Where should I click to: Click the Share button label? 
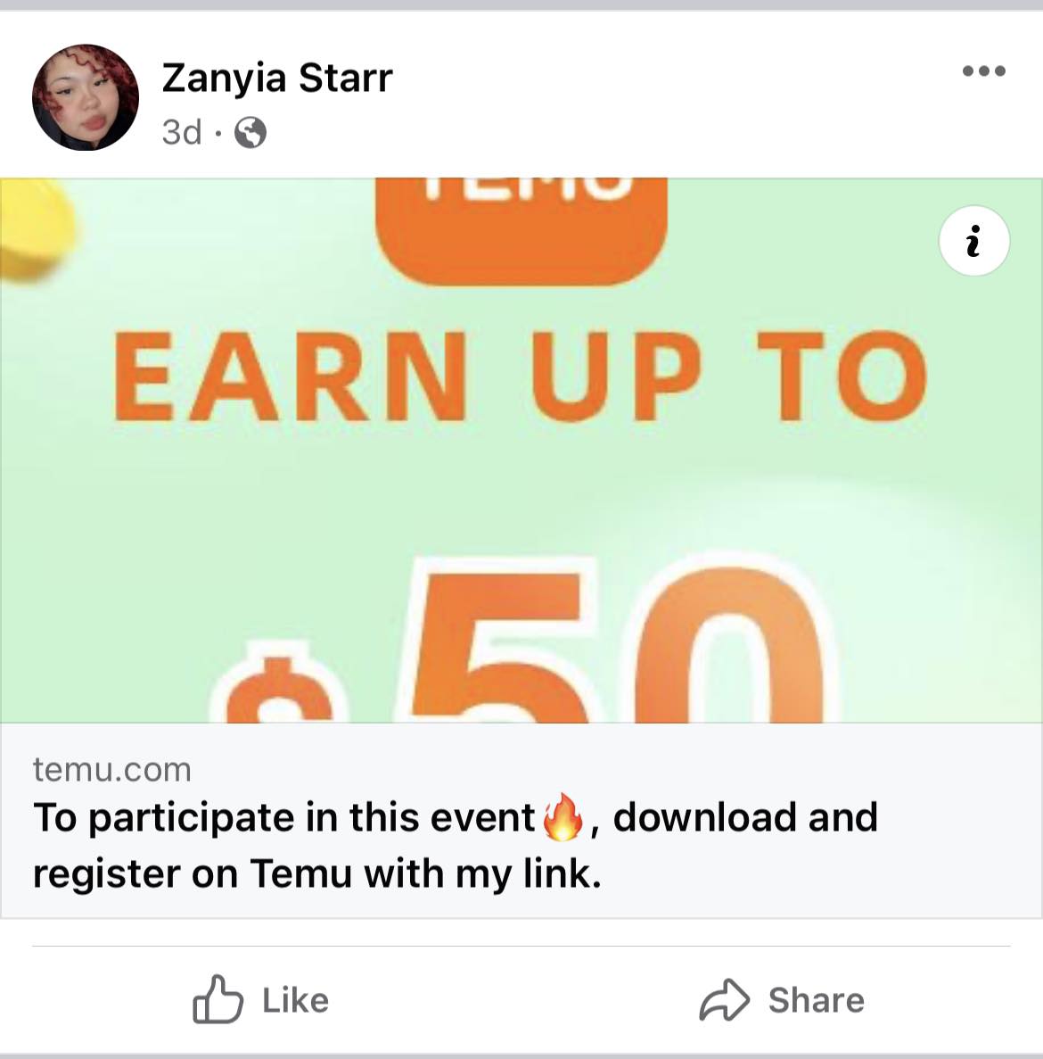coord(817,999)
